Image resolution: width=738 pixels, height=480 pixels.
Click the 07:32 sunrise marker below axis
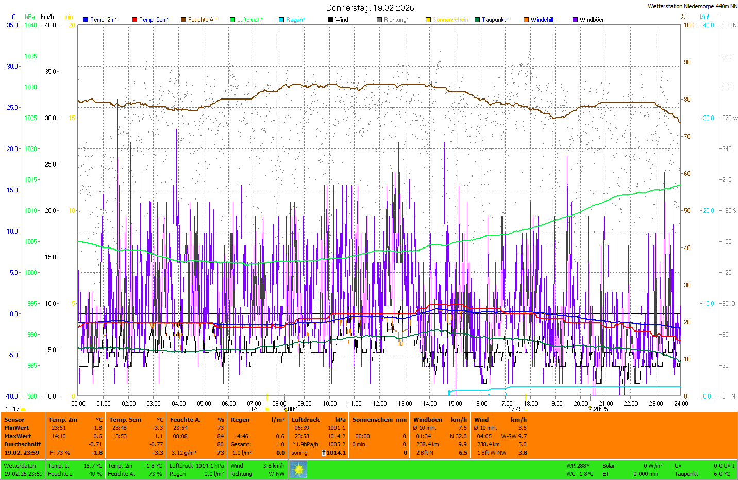(257, 409)
